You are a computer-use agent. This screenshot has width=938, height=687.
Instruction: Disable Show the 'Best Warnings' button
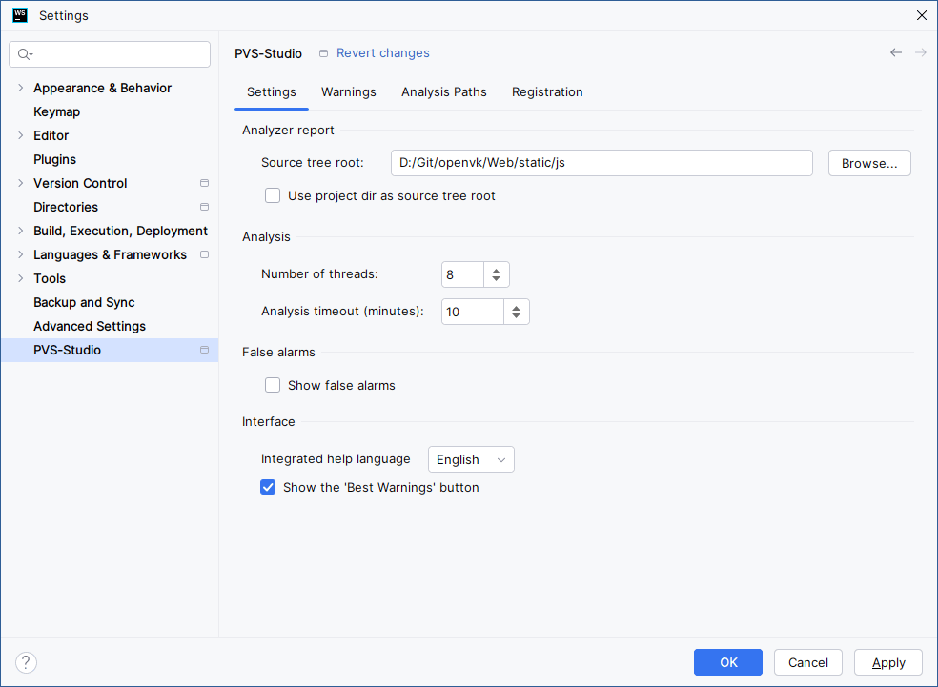point(268,486)
